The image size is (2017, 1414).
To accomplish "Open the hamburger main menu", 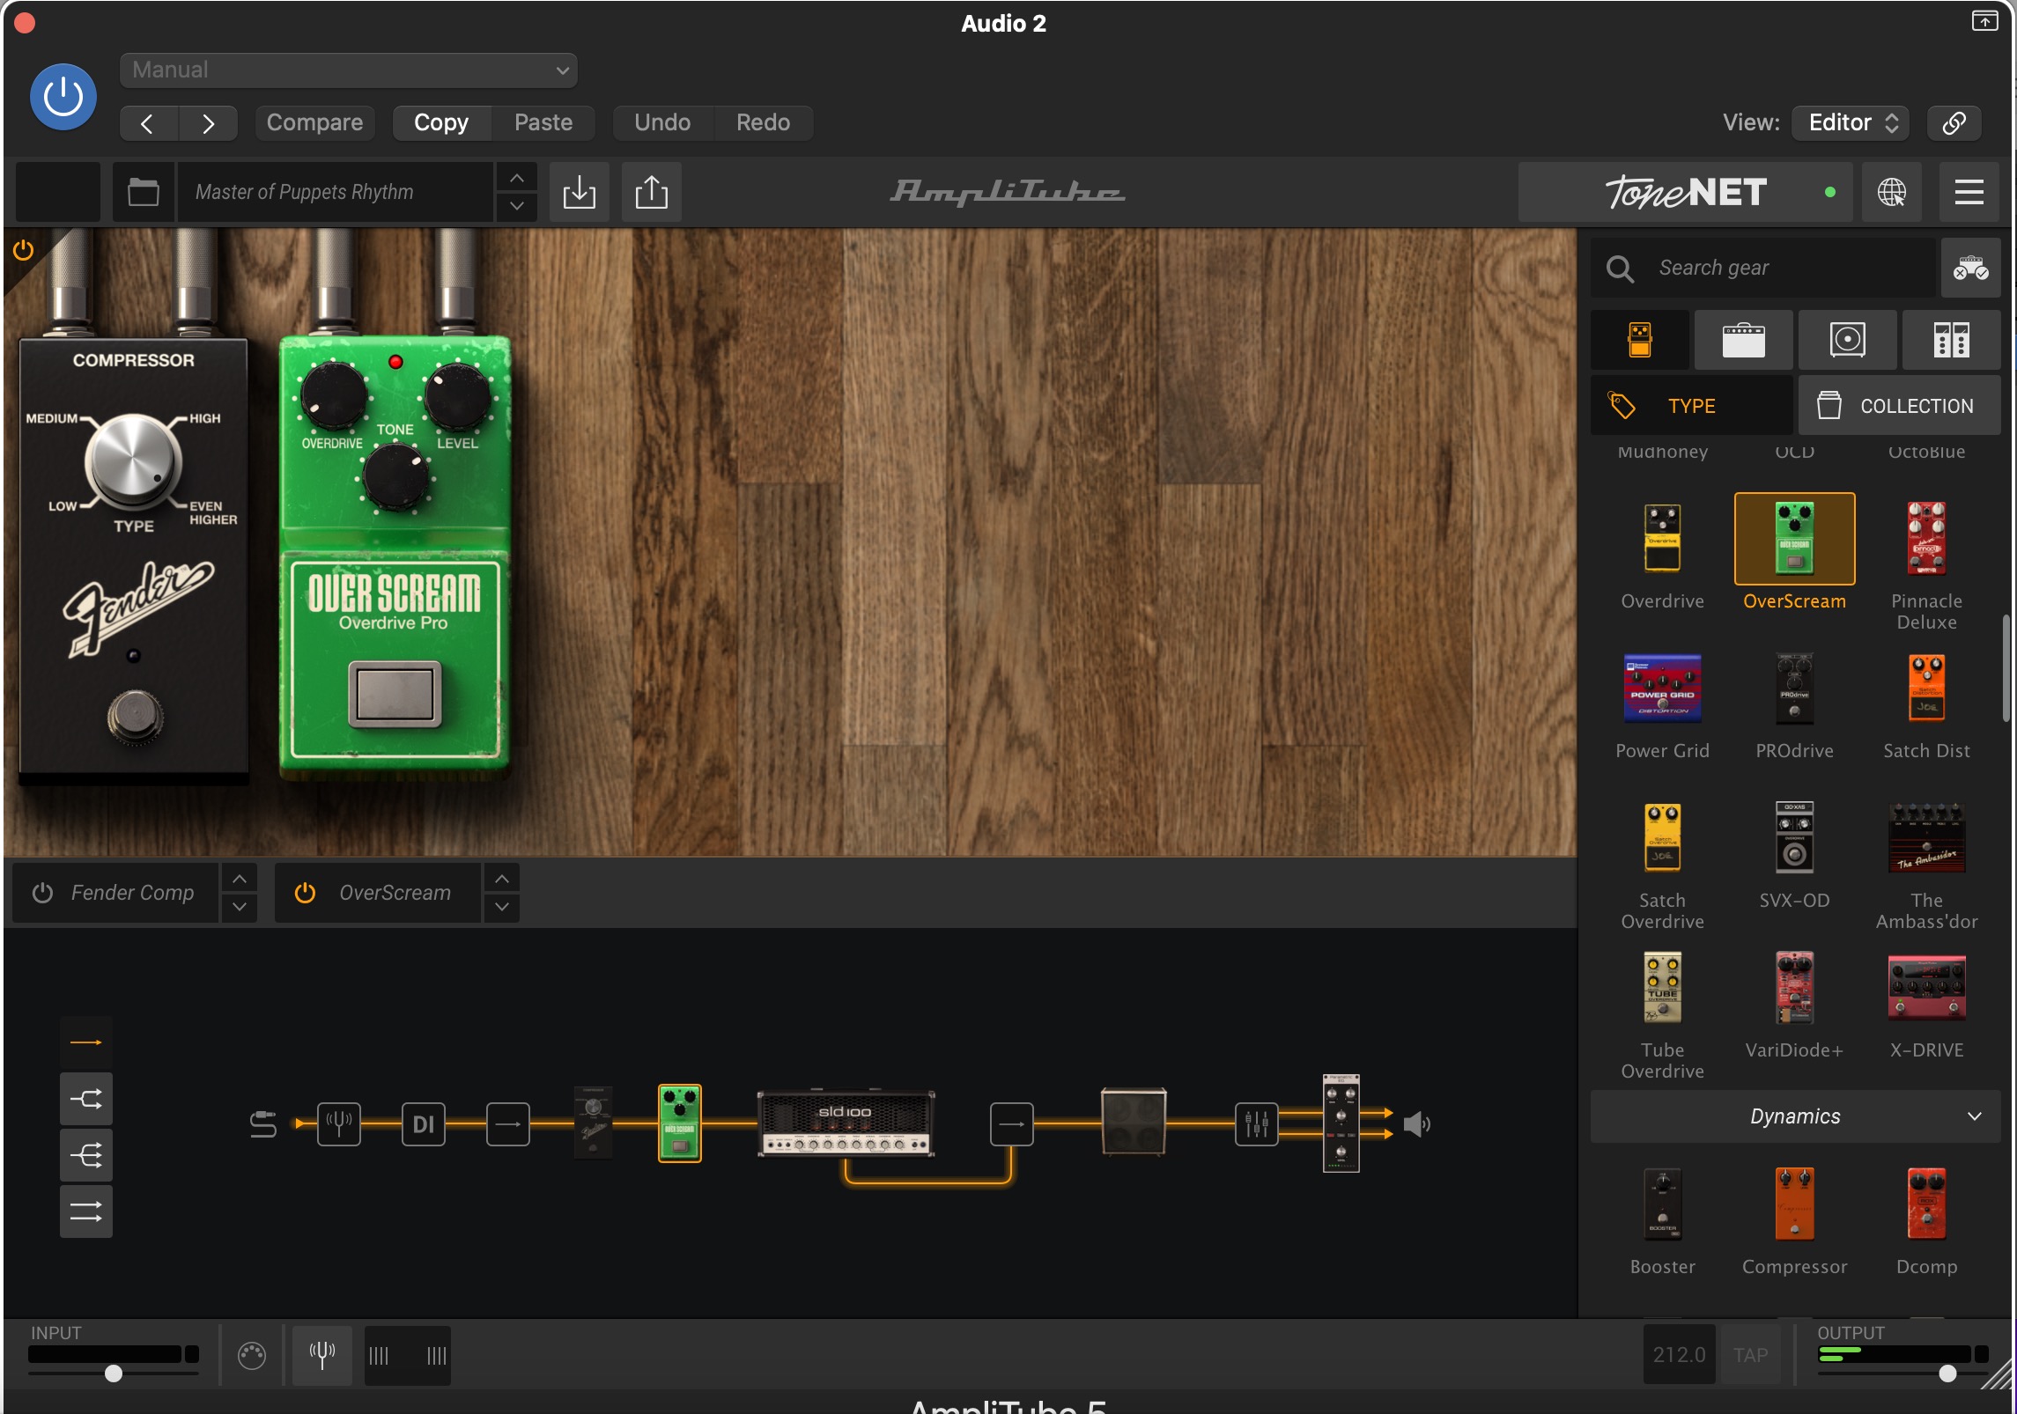I will [x=1969, y=192].
